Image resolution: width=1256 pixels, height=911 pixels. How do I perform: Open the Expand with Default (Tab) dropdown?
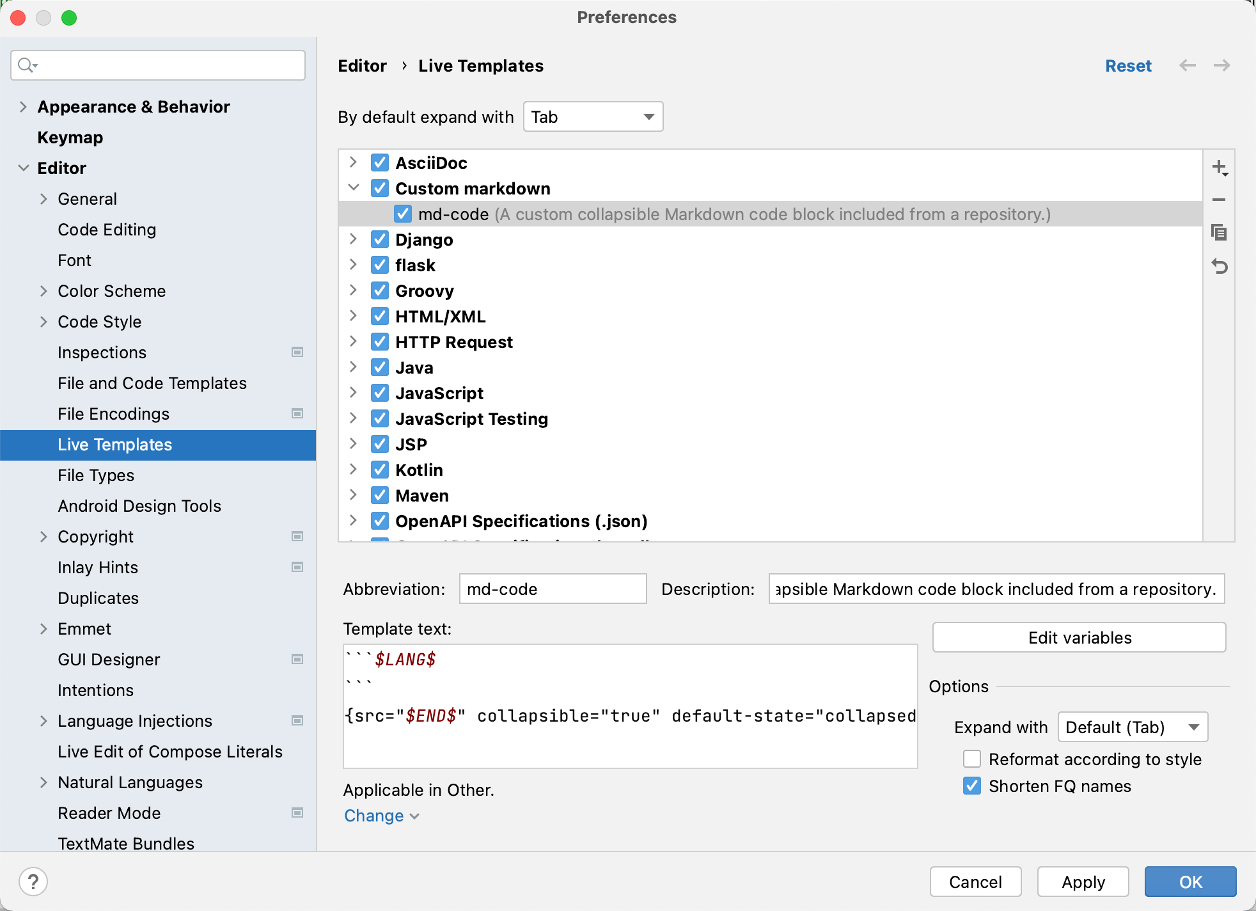point(1132,727)
